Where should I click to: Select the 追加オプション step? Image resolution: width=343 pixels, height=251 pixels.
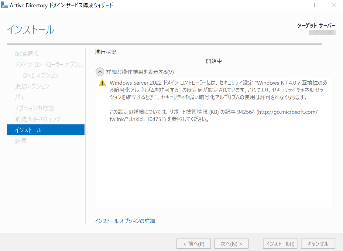pyautogui.click(x=32, y=86)
